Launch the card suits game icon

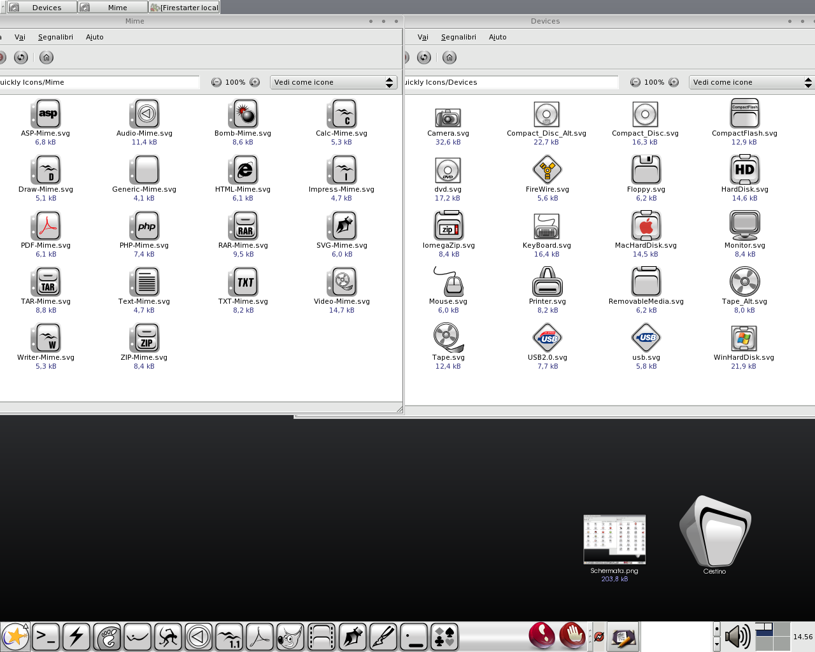(x=444, y=636)
